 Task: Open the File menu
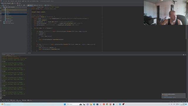(x=4, y=1)
